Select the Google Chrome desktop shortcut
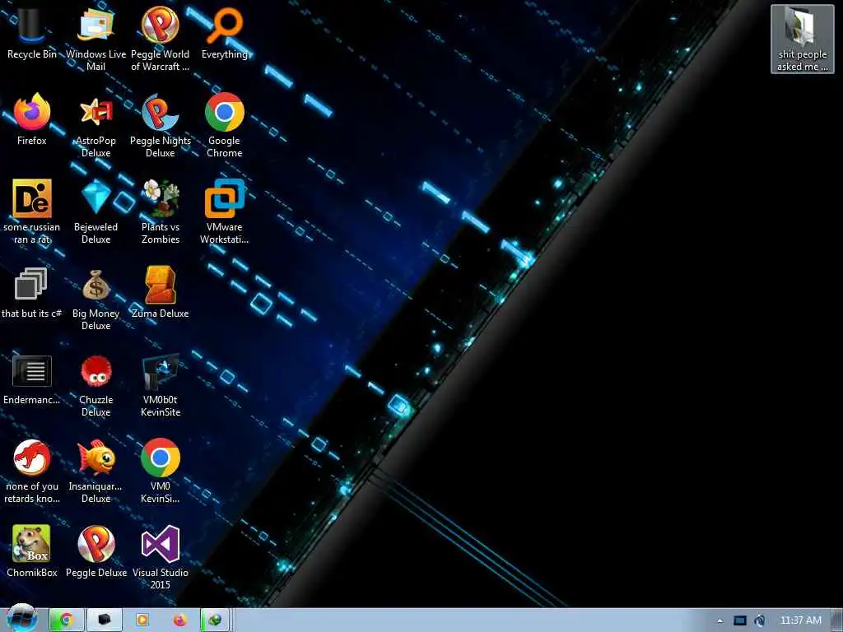This screenshot has width=843, height=632. [225, 125]
